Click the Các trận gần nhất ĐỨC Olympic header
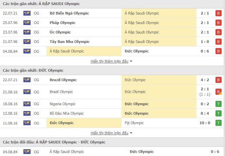This screenshot has height=156, width=225. [33, 70]
